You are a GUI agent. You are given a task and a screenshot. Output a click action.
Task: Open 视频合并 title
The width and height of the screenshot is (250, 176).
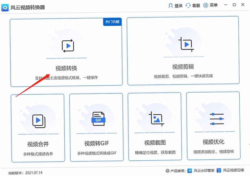pyautogui.click(x=38, y=144)
